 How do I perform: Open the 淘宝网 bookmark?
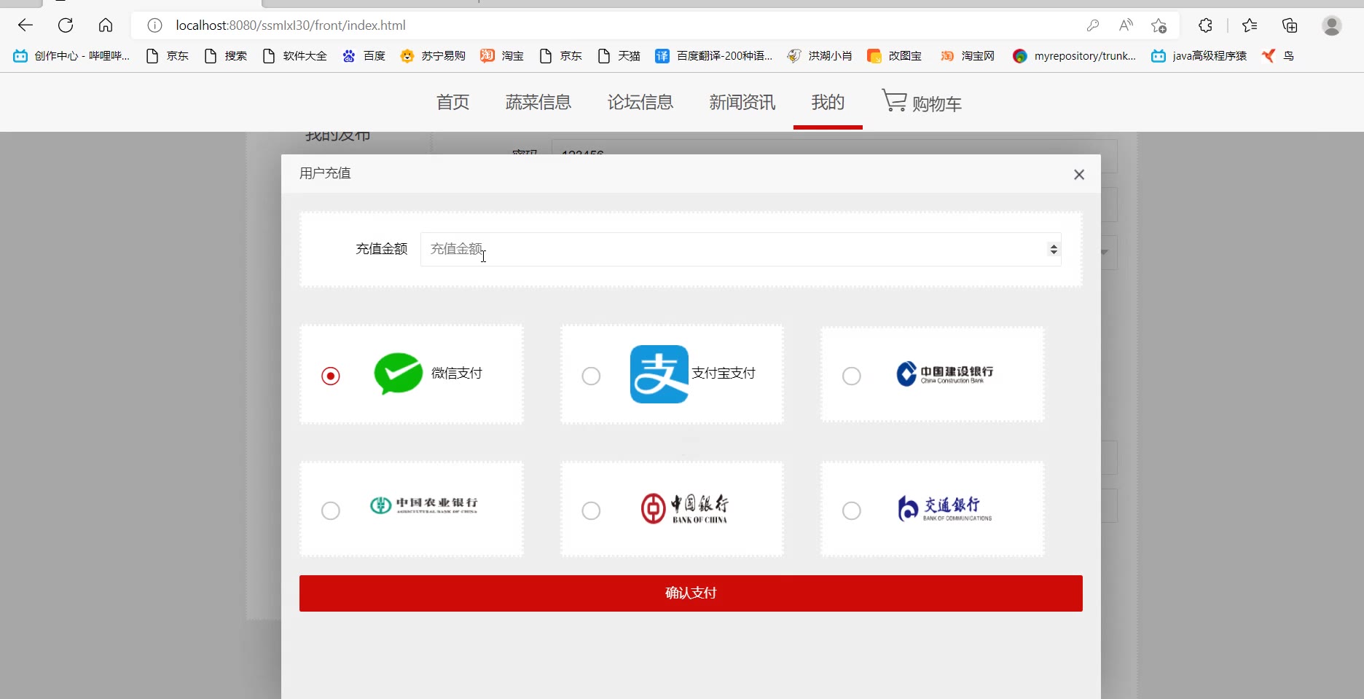click(968, 56)
